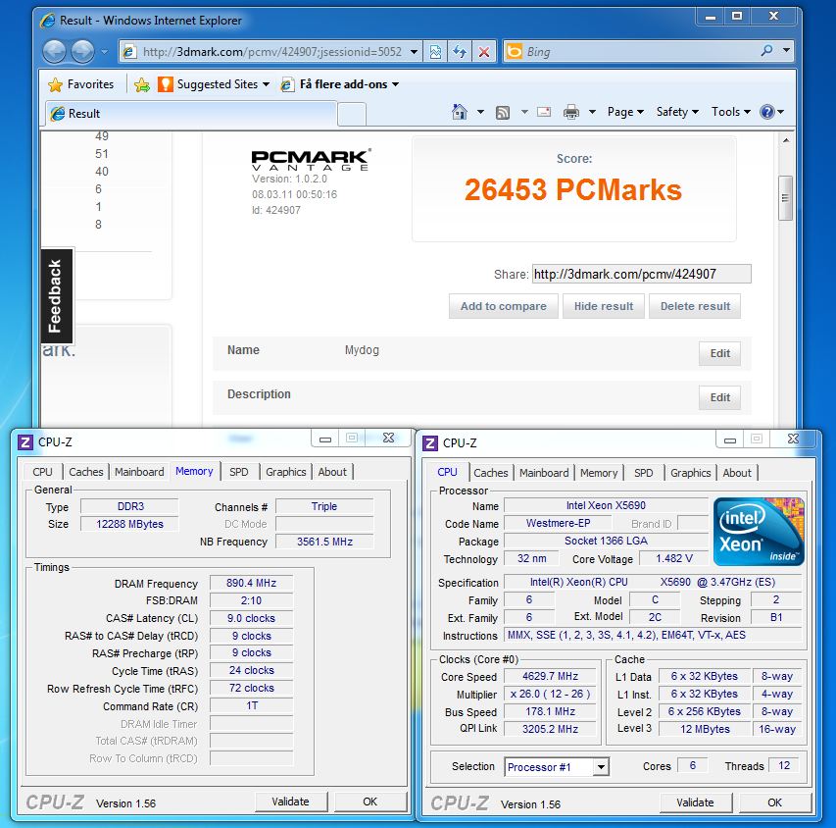Click the RSS feeds icon

(x=502, y=112)
